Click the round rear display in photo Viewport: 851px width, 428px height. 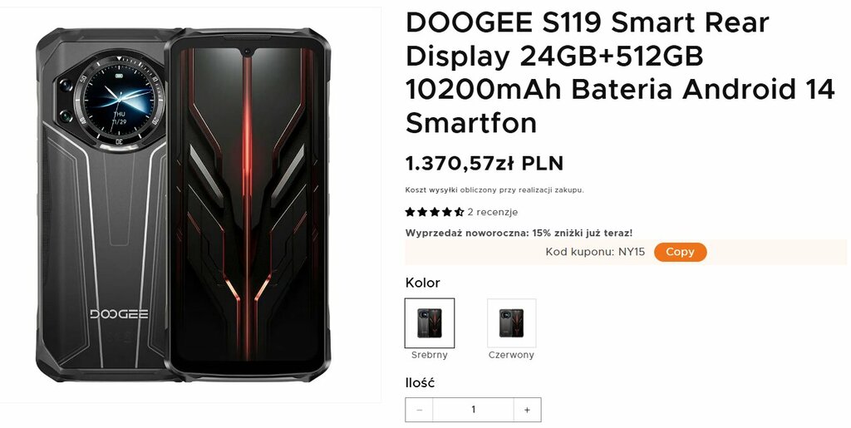click(120, 98)
